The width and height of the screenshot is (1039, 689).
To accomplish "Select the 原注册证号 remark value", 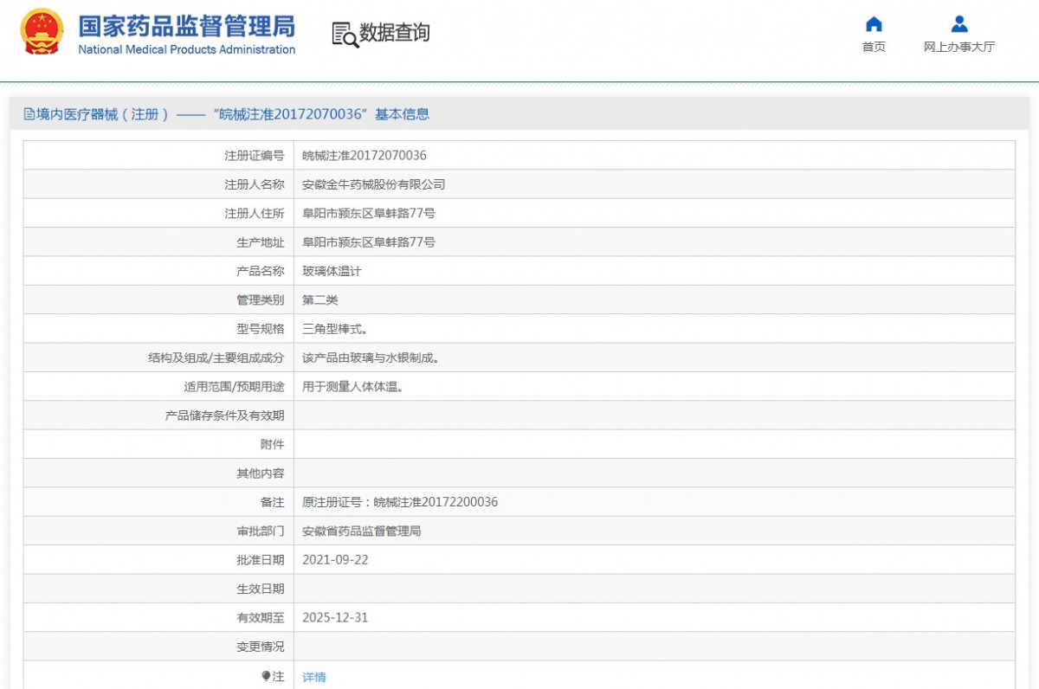I will [400, 502].
